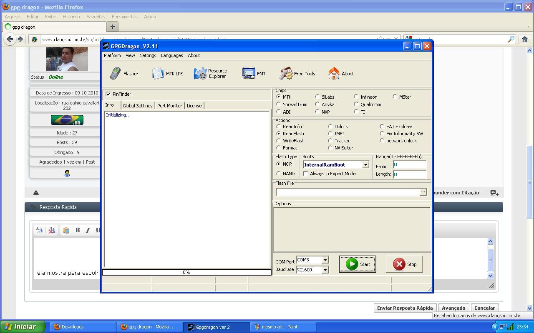Click the Windows Iniciar button

coord(23,327)
